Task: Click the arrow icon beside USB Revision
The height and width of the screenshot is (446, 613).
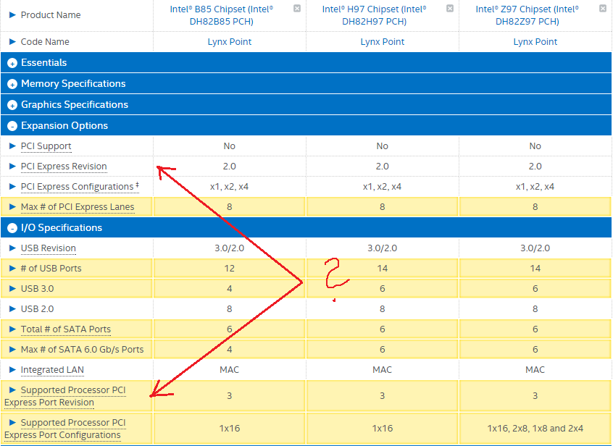Action: (x=12, y=248)
